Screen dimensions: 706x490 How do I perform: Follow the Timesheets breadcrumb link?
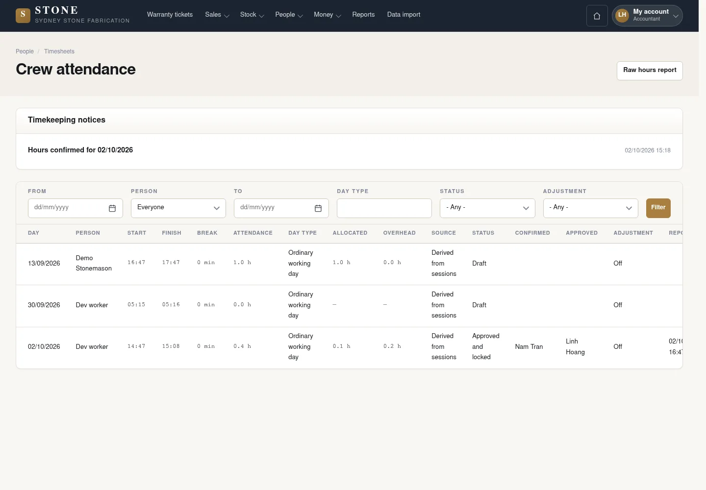(x=59, y=51)
